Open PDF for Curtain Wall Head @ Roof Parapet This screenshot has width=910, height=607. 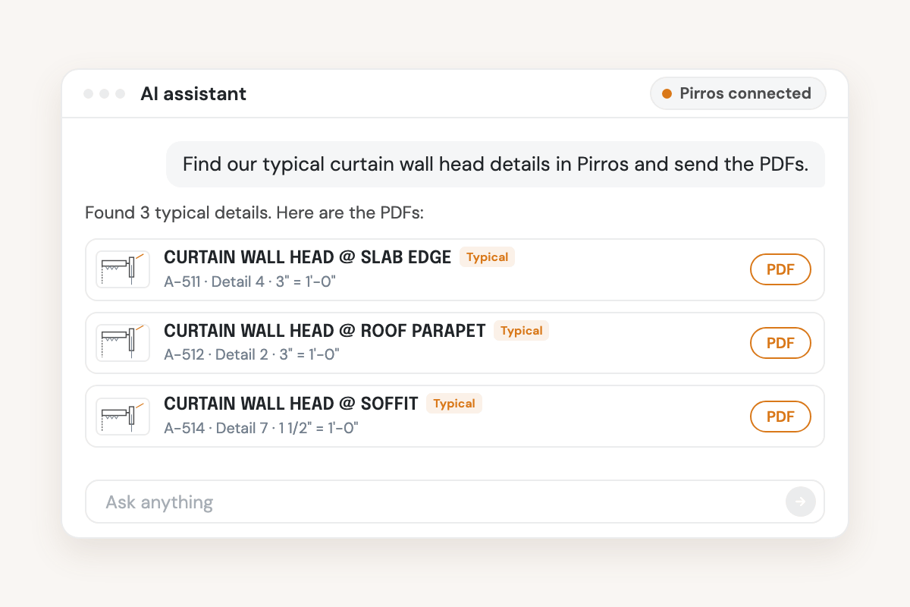click(780, 343)
